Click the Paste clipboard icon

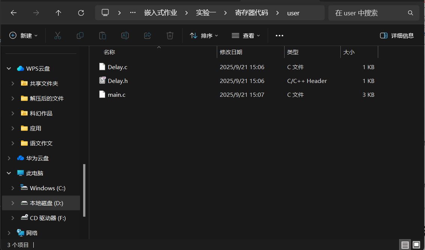103,36
